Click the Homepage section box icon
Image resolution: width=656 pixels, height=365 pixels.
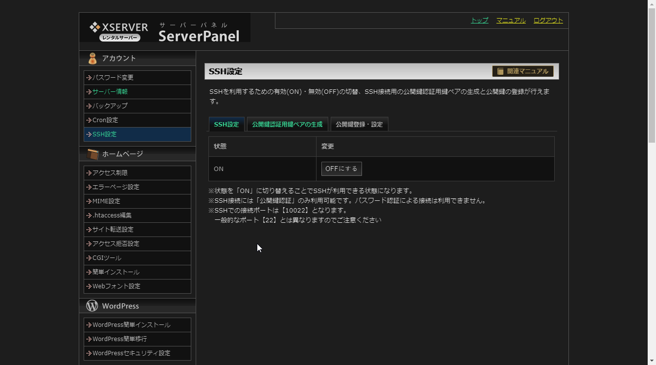[92, 154]
